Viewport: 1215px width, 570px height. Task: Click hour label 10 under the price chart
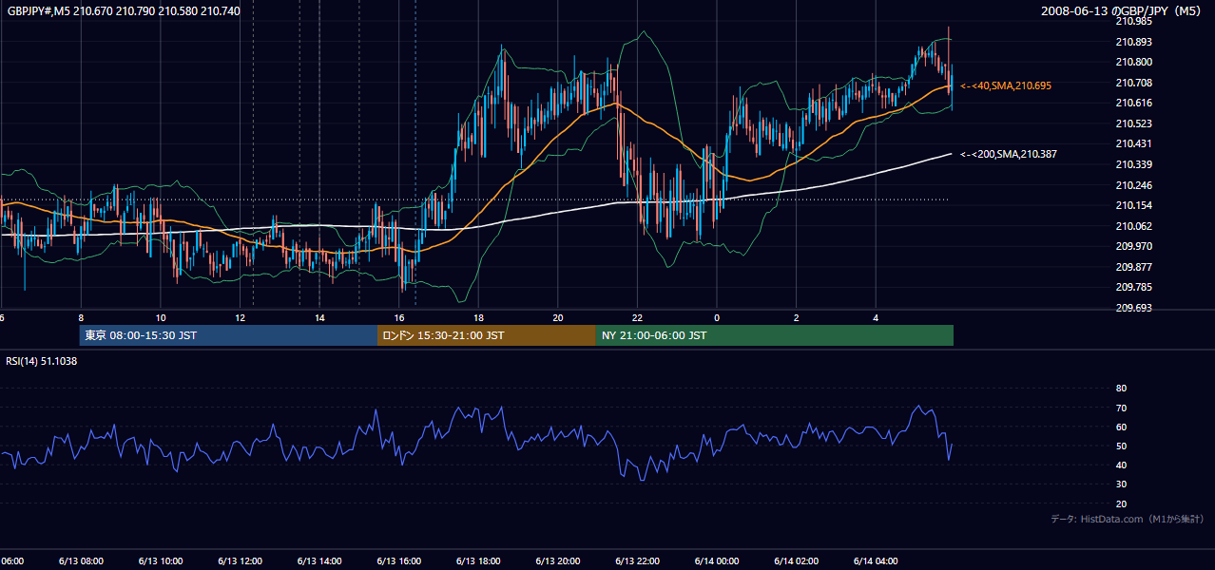pos(161,317)
